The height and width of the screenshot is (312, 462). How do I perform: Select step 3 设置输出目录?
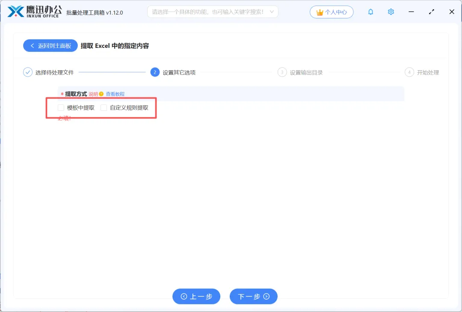coord(300,72)
